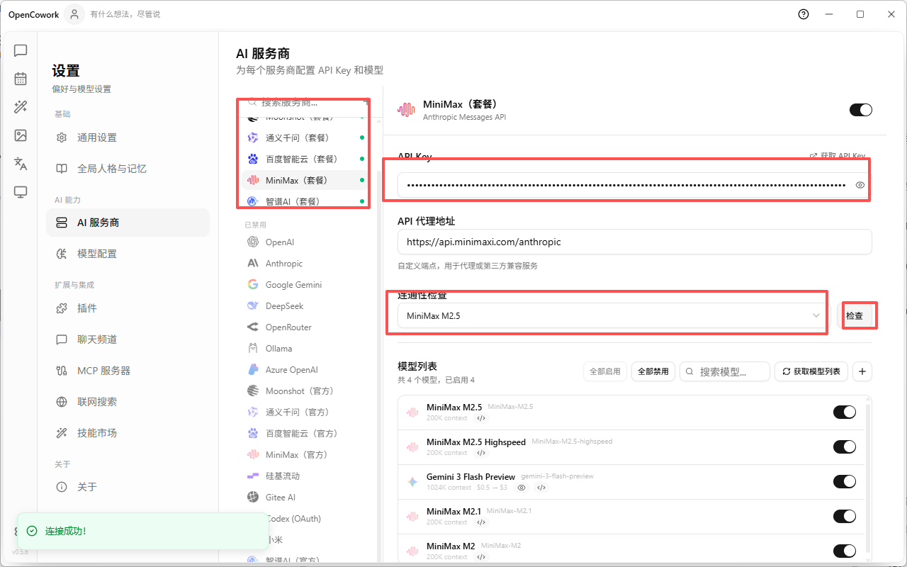Image resolution: width=907 pixels, height=567 pixels.
Task: Select the Anthropic provider logo
Action: [253, 264]
